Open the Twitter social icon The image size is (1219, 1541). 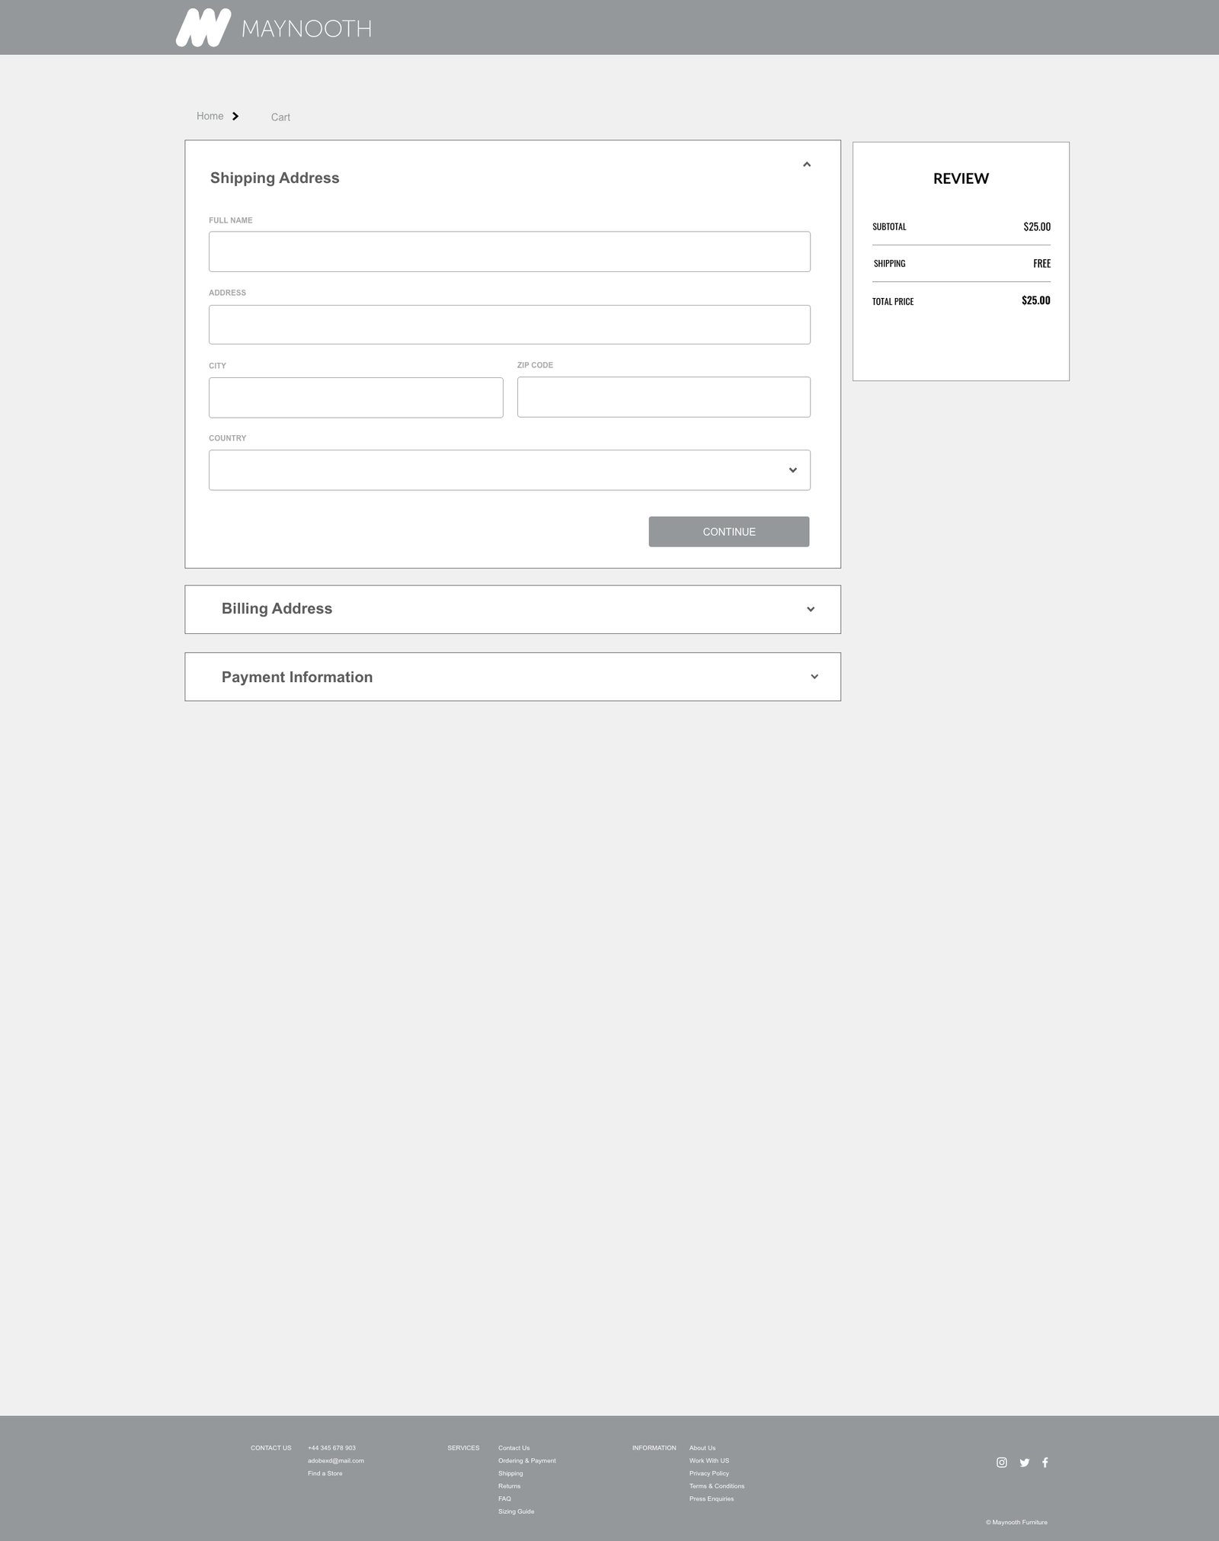click(x=1024, y=1462)
